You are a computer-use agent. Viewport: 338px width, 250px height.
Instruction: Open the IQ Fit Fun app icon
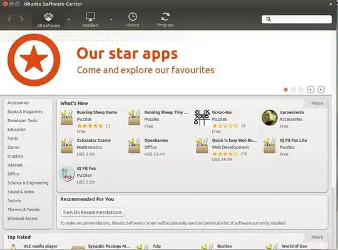67,174
